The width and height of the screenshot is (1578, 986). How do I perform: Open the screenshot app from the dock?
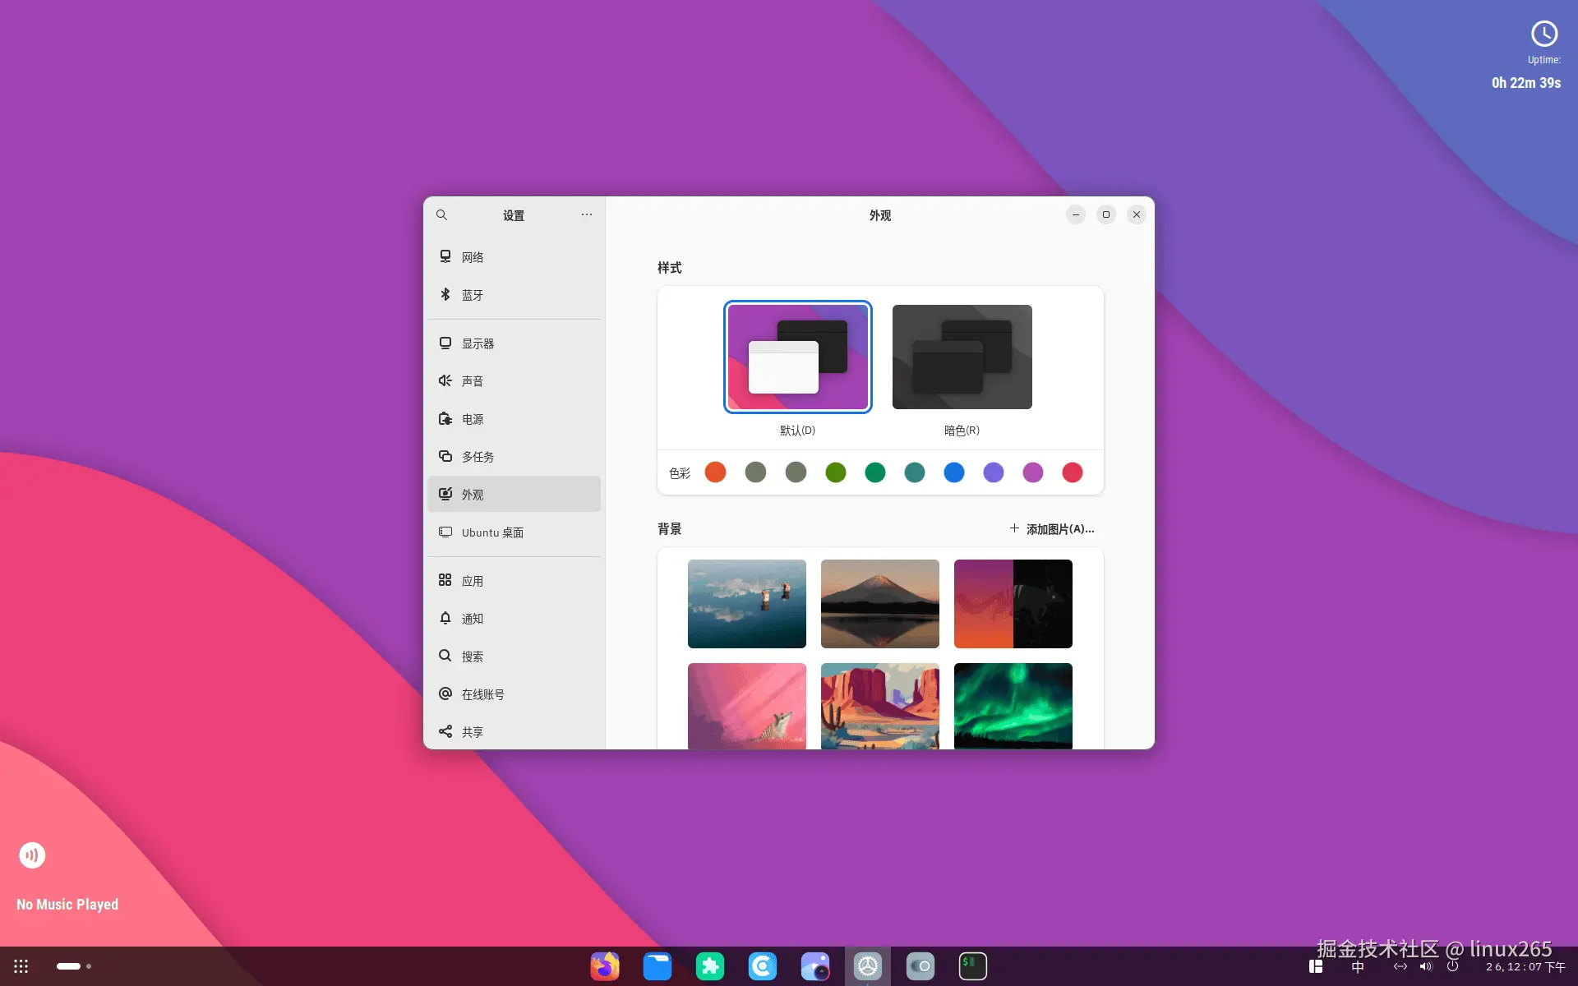816,966
